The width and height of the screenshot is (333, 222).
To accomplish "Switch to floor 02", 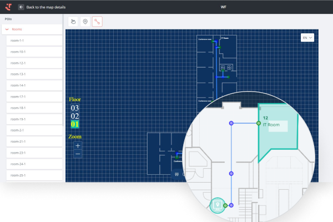I will click(74, 117).
